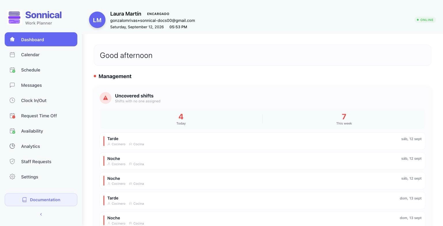Open the Settings page

tap(41, 177)
